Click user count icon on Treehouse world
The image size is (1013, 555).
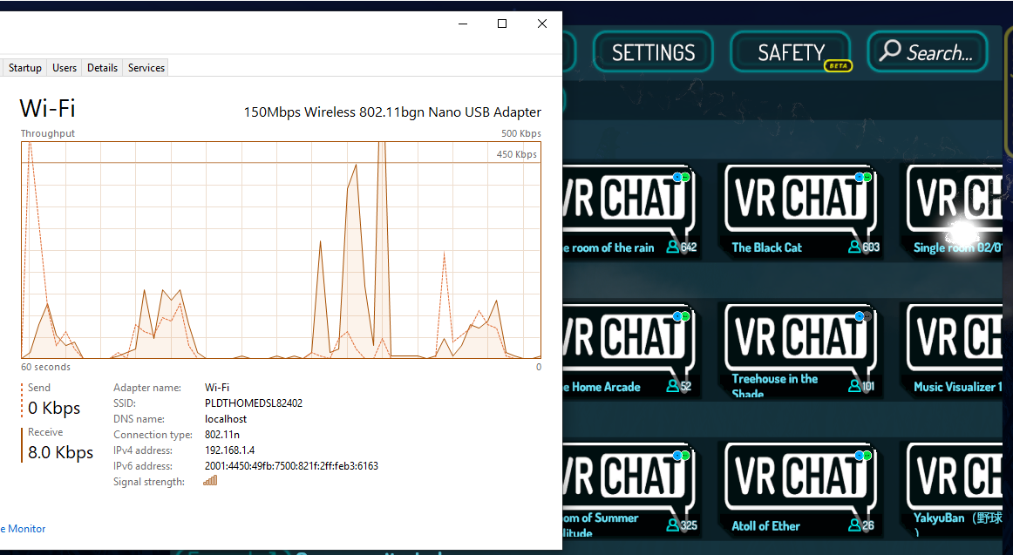coord(854,386)
